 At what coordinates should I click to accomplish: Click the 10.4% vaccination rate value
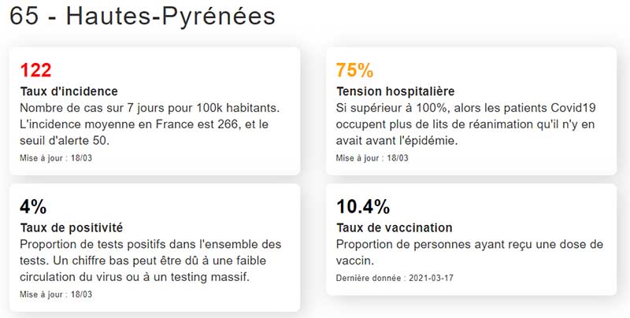pyautogui.click(x=363, y=207)
